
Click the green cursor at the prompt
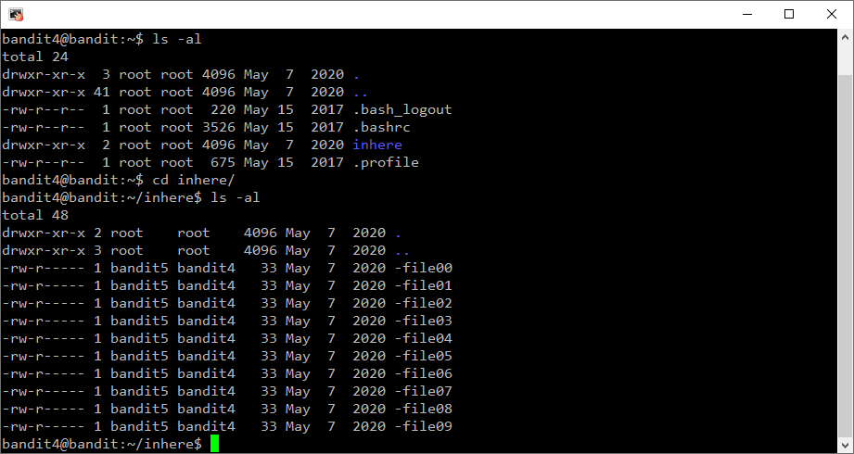(x=214, y=443)
